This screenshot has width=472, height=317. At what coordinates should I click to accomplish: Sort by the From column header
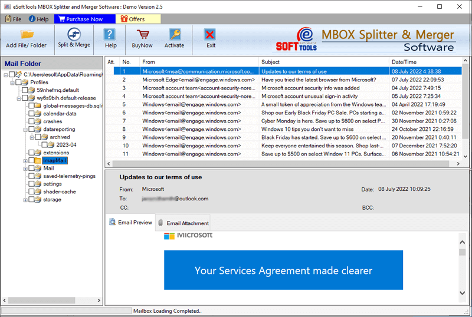click(x=199, y=62)
